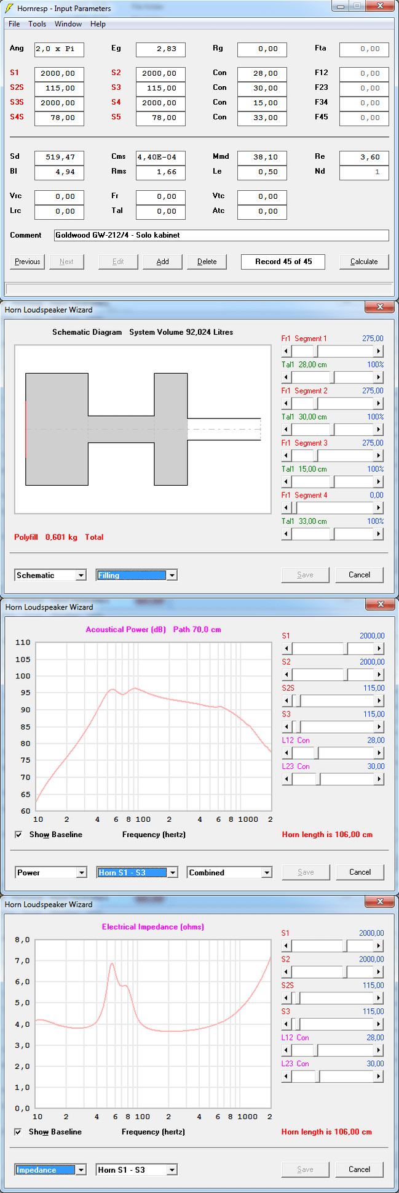The image size is (399, 1193).
Task: Open the Combined dropdown
Action: click(x=229, y=872)
